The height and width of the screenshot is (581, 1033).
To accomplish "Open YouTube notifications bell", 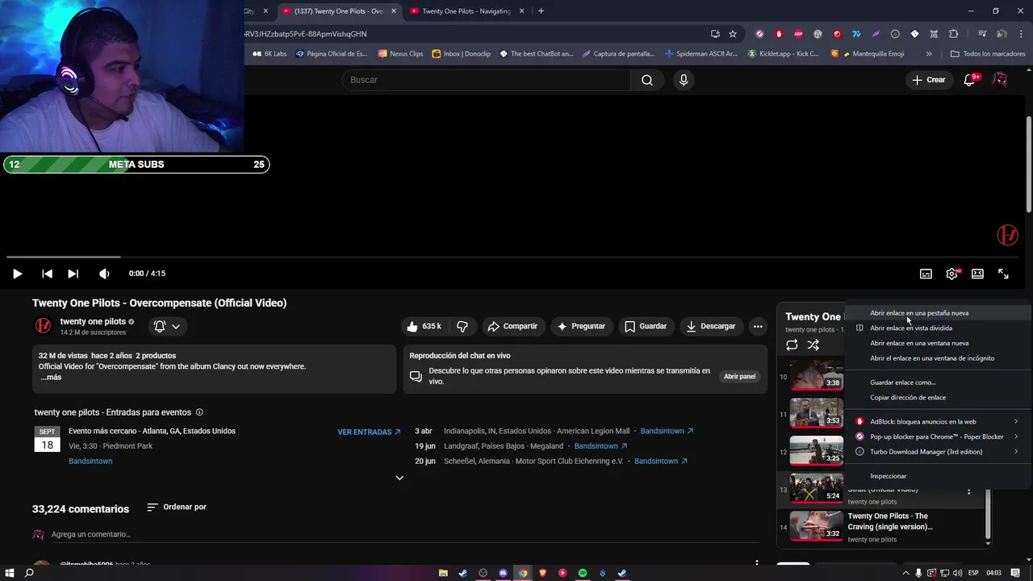I will tap(971, 80).
